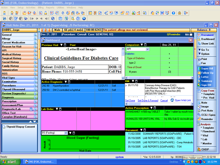Expand the Comparison triangle menu

click(x=142, y=45)
